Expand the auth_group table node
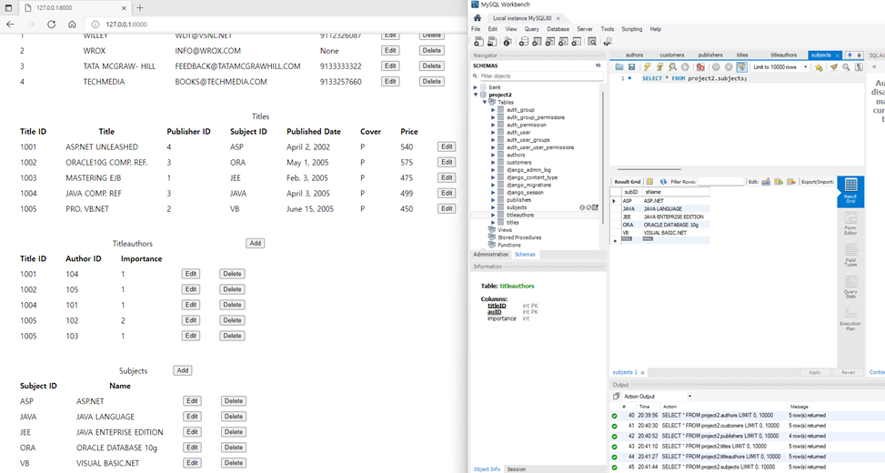885x473 pixels. coord(493,110)
